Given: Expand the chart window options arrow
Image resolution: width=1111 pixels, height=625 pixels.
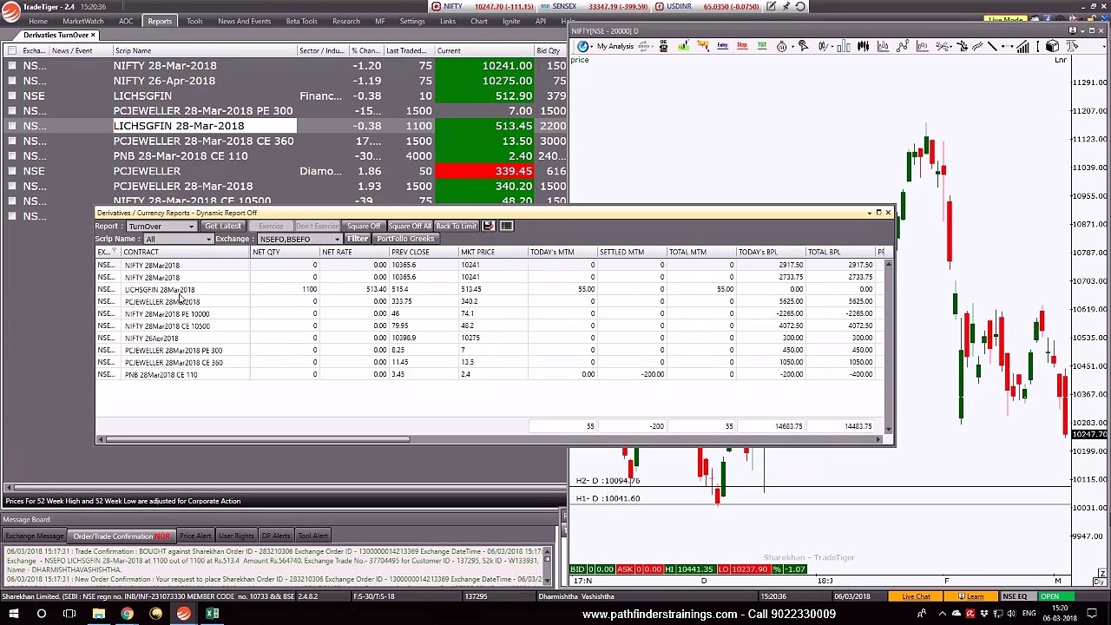Looking at the screenshot, I should 1082,31.
